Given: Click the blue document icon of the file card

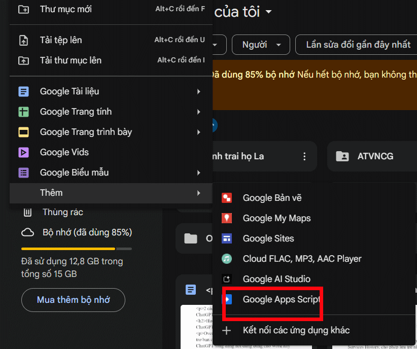Looking at the screenshot, I should click(x=191, y=290).
